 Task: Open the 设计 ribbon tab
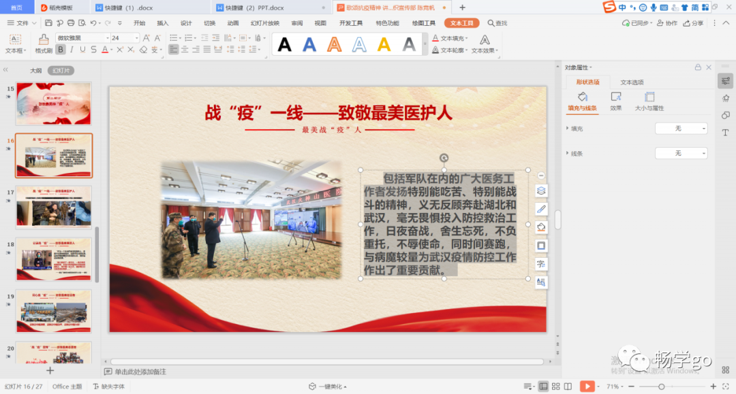tap(186, 23)
